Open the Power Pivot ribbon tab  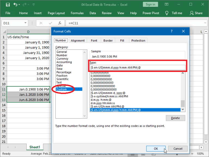[x=151, y=13]
